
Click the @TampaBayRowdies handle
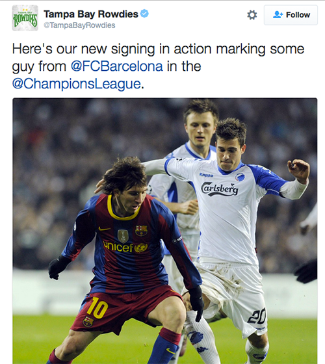79,25
